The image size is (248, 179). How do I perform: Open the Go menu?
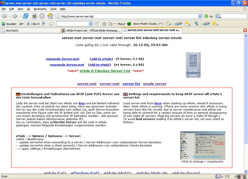pyautogui.click(x=28, y=9)
